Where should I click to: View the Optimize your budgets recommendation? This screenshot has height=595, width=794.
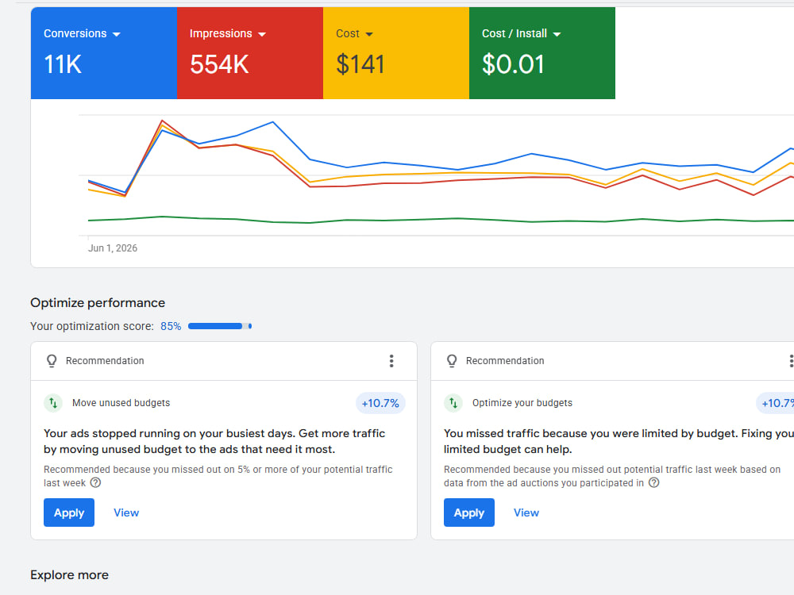(x=526, y=512)
